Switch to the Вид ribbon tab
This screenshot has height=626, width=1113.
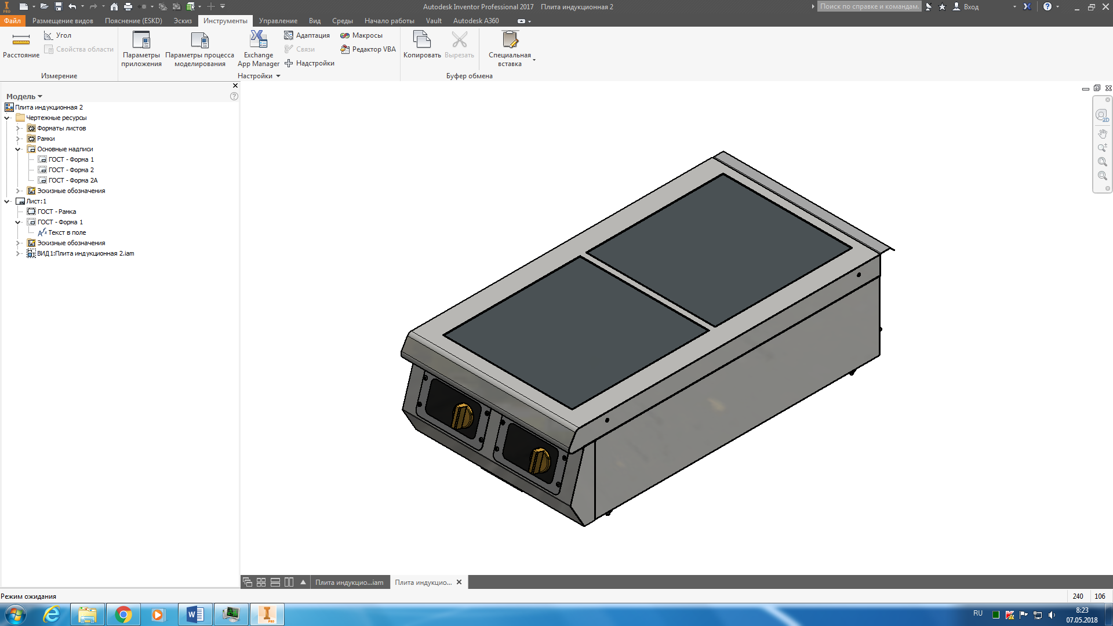pos(315,21)
